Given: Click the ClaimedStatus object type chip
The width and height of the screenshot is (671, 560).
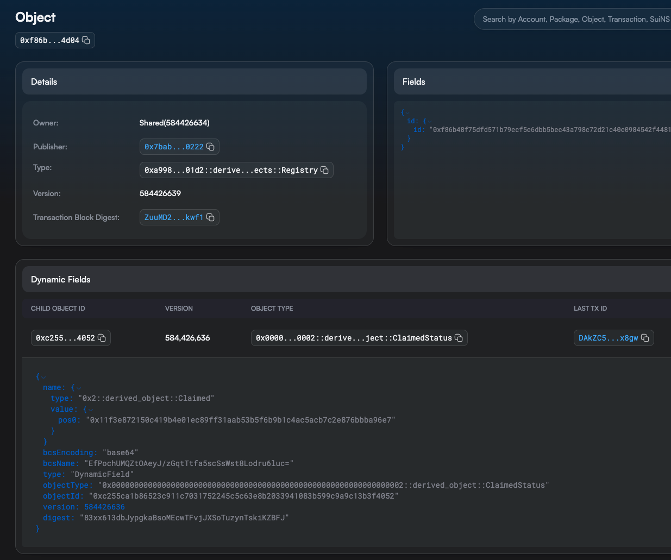Looking at the screenshot, I should click(x=354, y=338).
